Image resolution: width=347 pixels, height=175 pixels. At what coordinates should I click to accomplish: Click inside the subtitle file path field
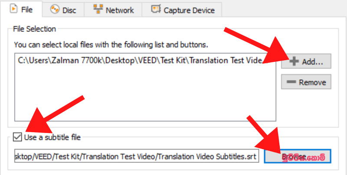coord(137,156)
